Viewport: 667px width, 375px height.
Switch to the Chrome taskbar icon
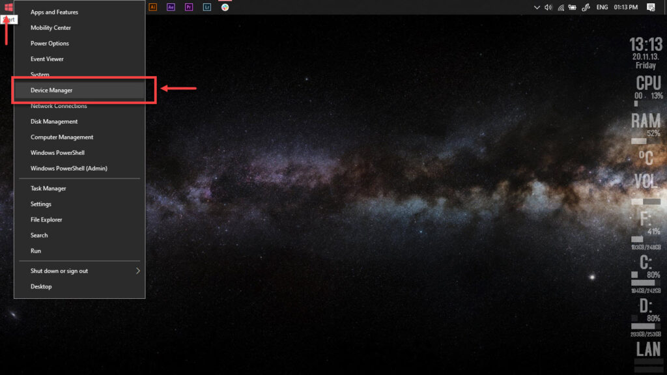point(225,7)
